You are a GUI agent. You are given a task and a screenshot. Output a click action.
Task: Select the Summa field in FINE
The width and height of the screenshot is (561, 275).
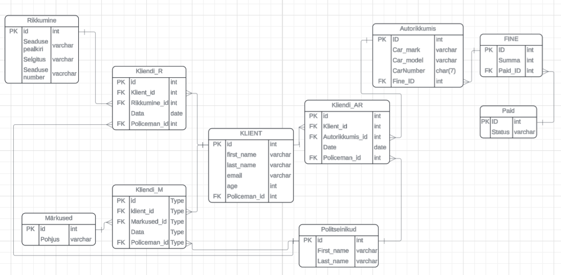[x=507, y=60]
